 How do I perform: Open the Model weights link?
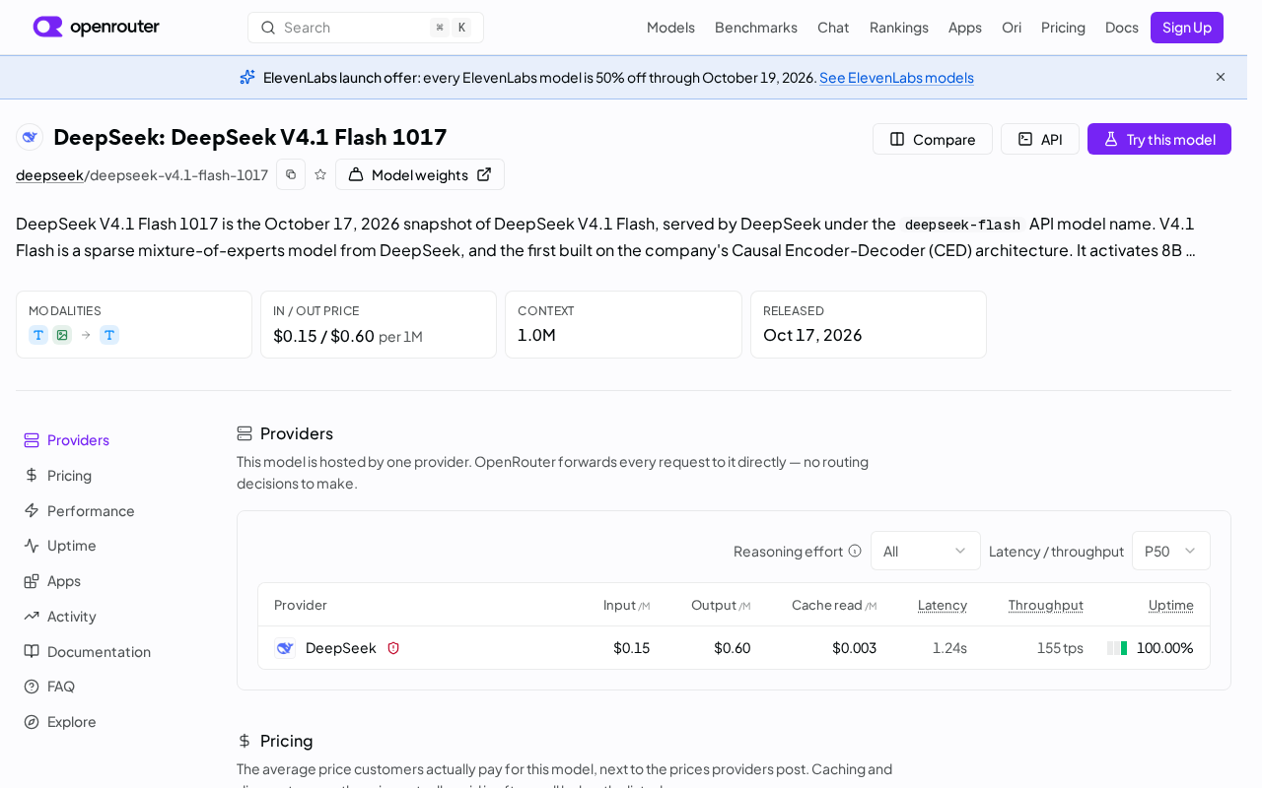click(420, 174)
